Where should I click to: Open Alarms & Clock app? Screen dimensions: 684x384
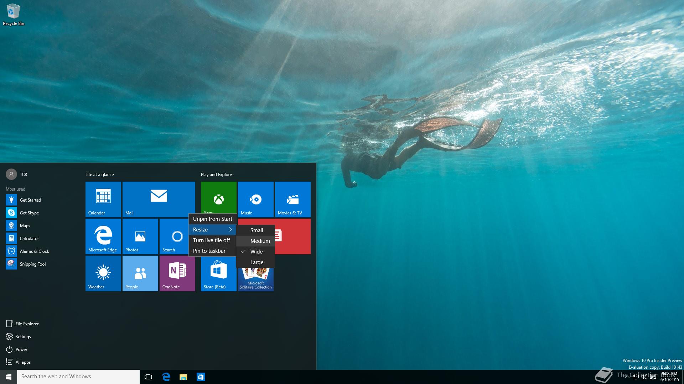[x=40, y=251]
